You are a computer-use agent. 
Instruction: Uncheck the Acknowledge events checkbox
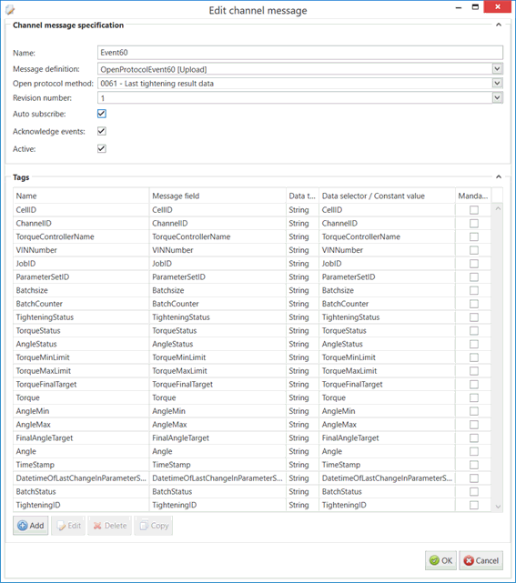pyautogui.click(x=102, y=131)
